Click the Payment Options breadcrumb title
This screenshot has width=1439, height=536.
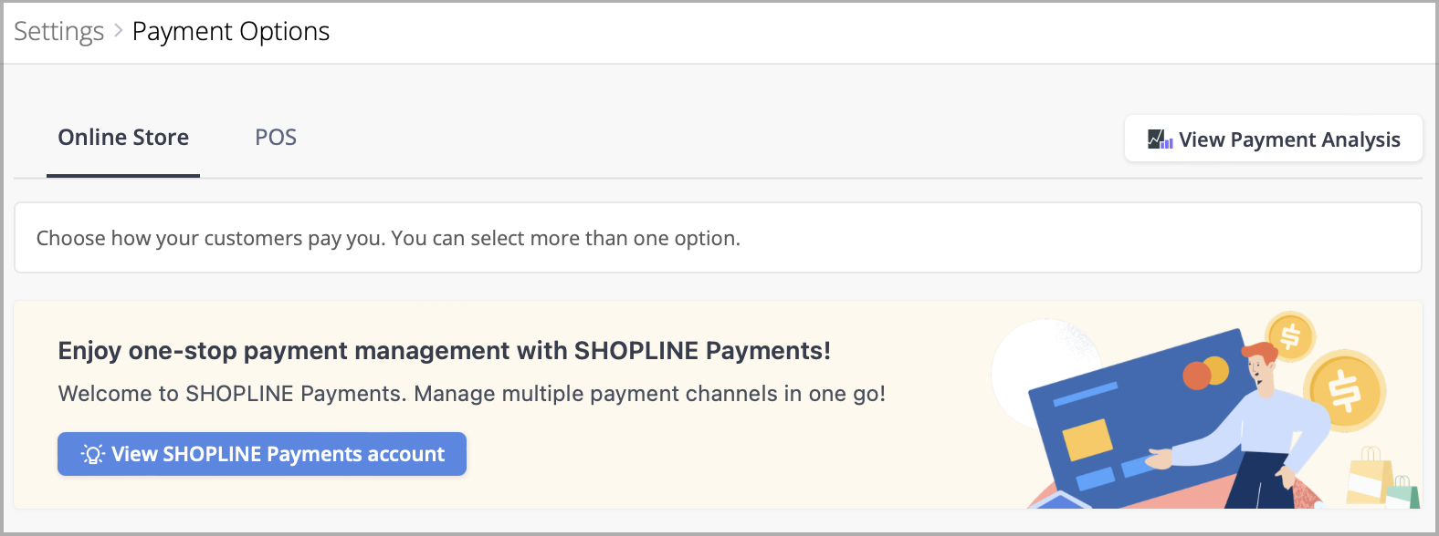tap(231, 31)
